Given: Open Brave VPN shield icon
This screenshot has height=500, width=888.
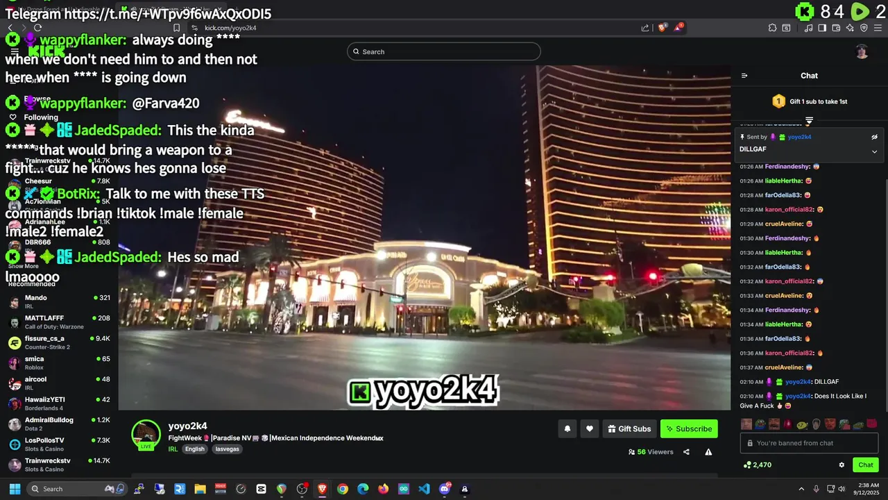Looking at the screenshot, I should click(x=864, y=28).
